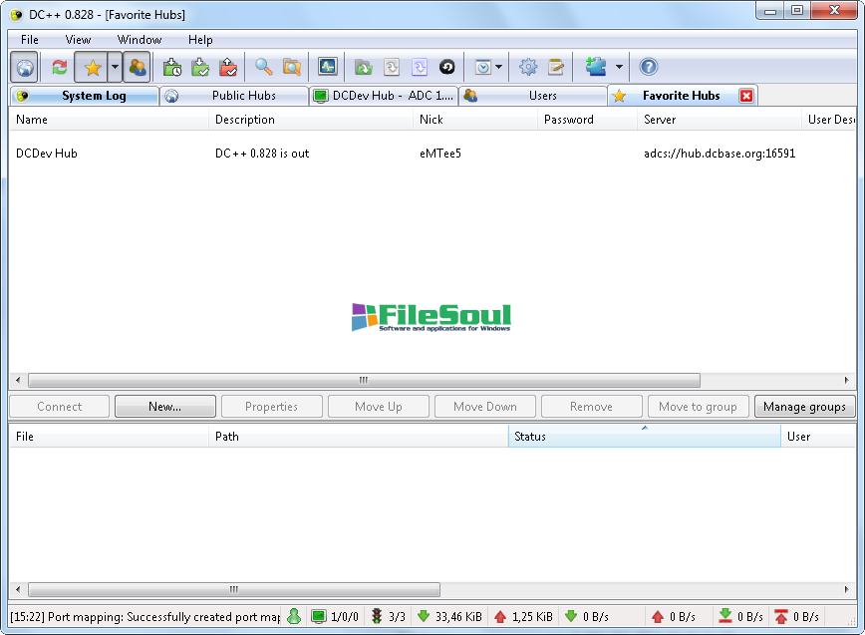Click the Search magnifier toolbar icon
This screenshot has width=865, height=635.
coord(263,68)
